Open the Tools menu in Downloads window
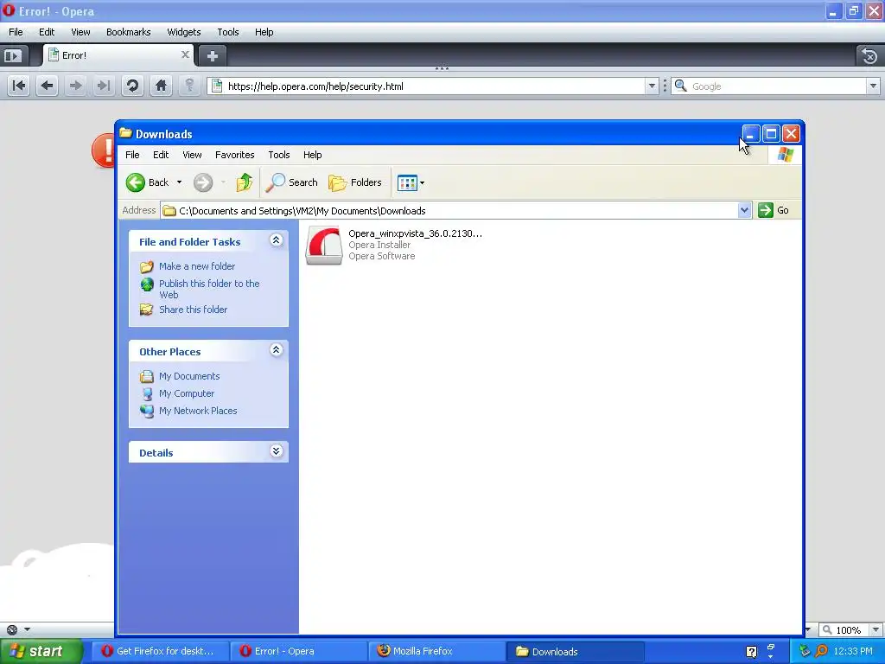This screenshot has height=664, width=885. coord(279,155)
